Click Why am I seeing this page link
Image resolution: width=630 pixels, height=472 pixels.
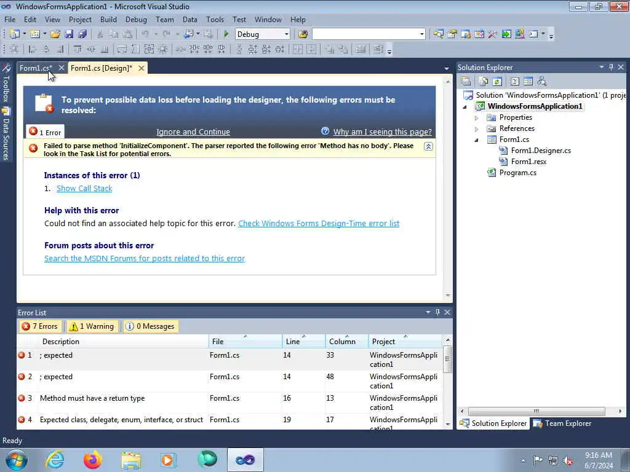(382, 132)
